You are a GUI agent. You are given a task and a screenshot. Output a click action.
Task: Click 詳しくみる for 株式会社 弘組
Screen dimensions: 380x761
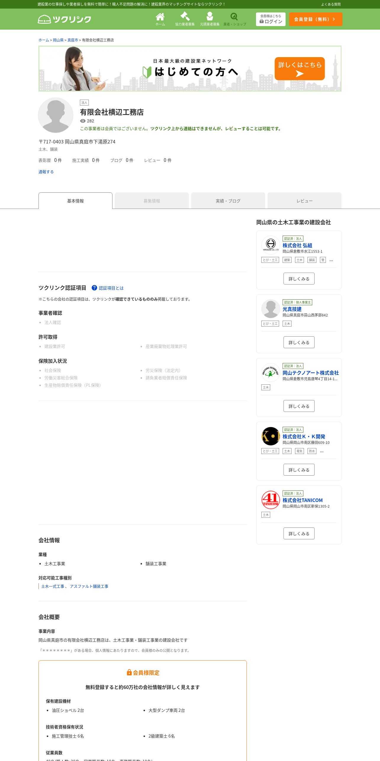pos(299,279)
